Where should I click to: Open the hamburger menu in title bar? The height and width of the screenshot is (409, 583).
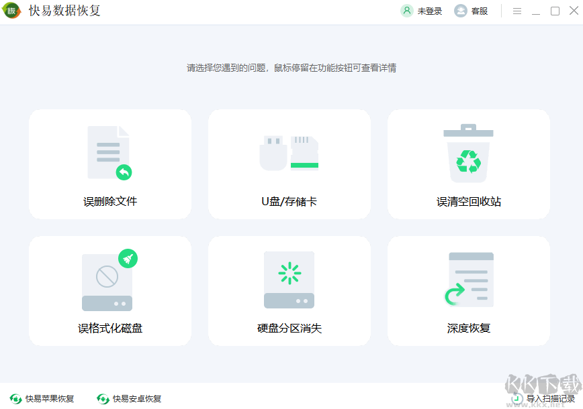click(x=516, y=10)
